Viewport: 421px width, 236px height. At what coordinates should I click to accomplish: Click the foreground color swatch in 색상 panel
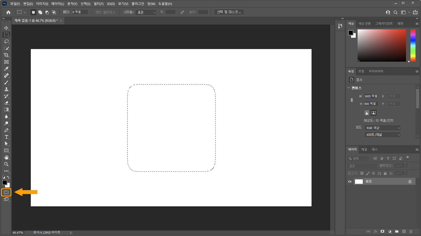351,33
